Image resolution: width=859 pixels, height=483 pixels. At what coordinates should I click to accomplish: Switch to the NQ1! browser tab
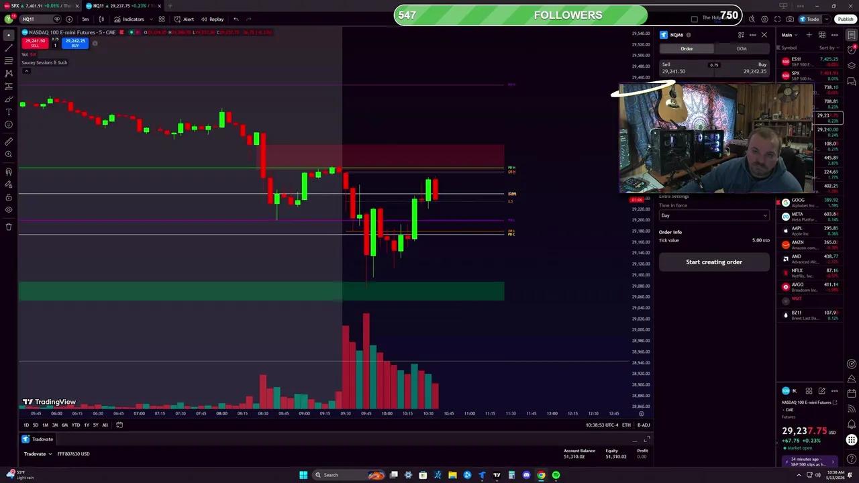click(x=124, y=6)
